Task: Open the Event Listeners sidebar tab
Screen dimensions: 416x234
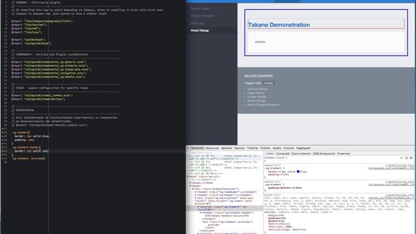Action: (x=301, y=153)
